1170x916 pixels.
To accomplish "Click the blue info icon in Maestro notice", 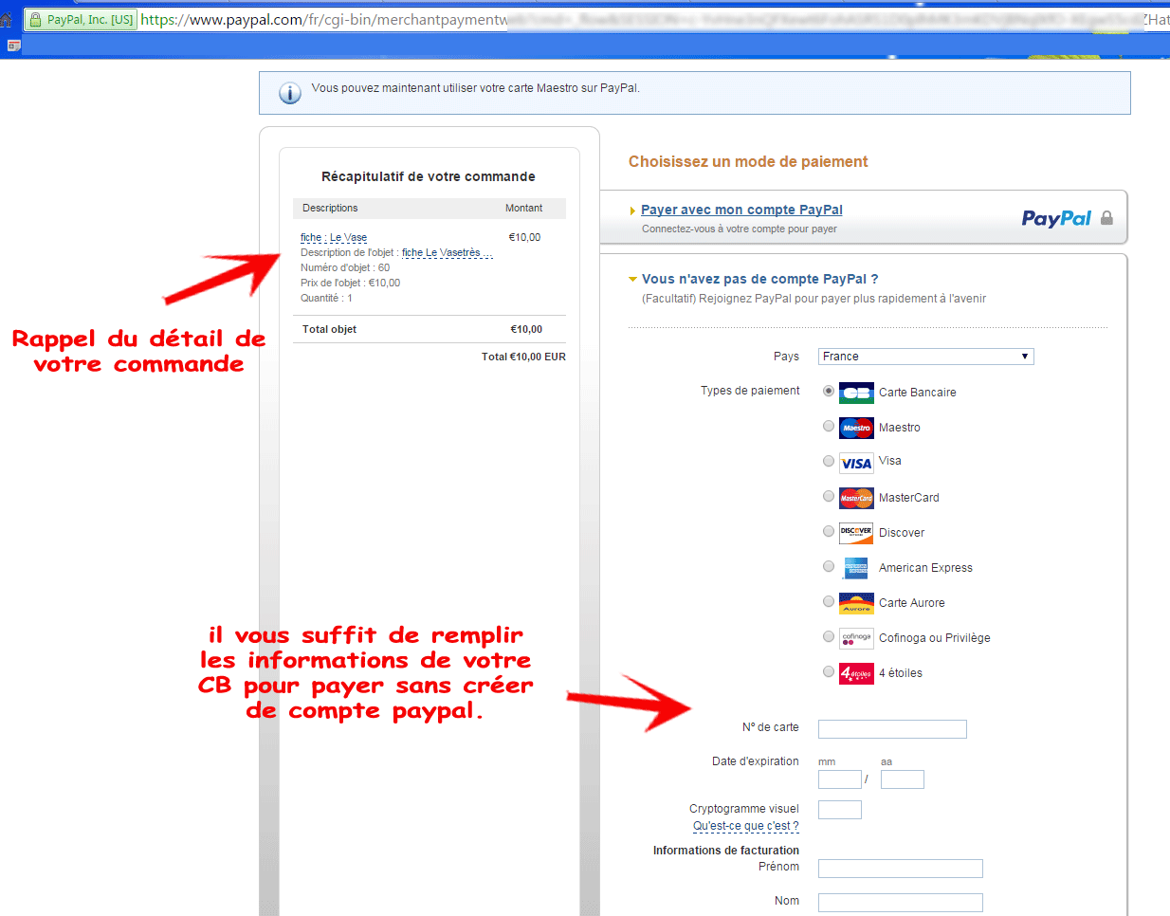I will tap(290, 93).
